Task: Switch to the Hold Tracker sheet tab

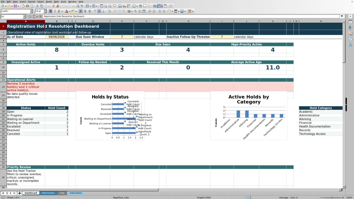Action: pyautogui.click(x=48, y=193)
